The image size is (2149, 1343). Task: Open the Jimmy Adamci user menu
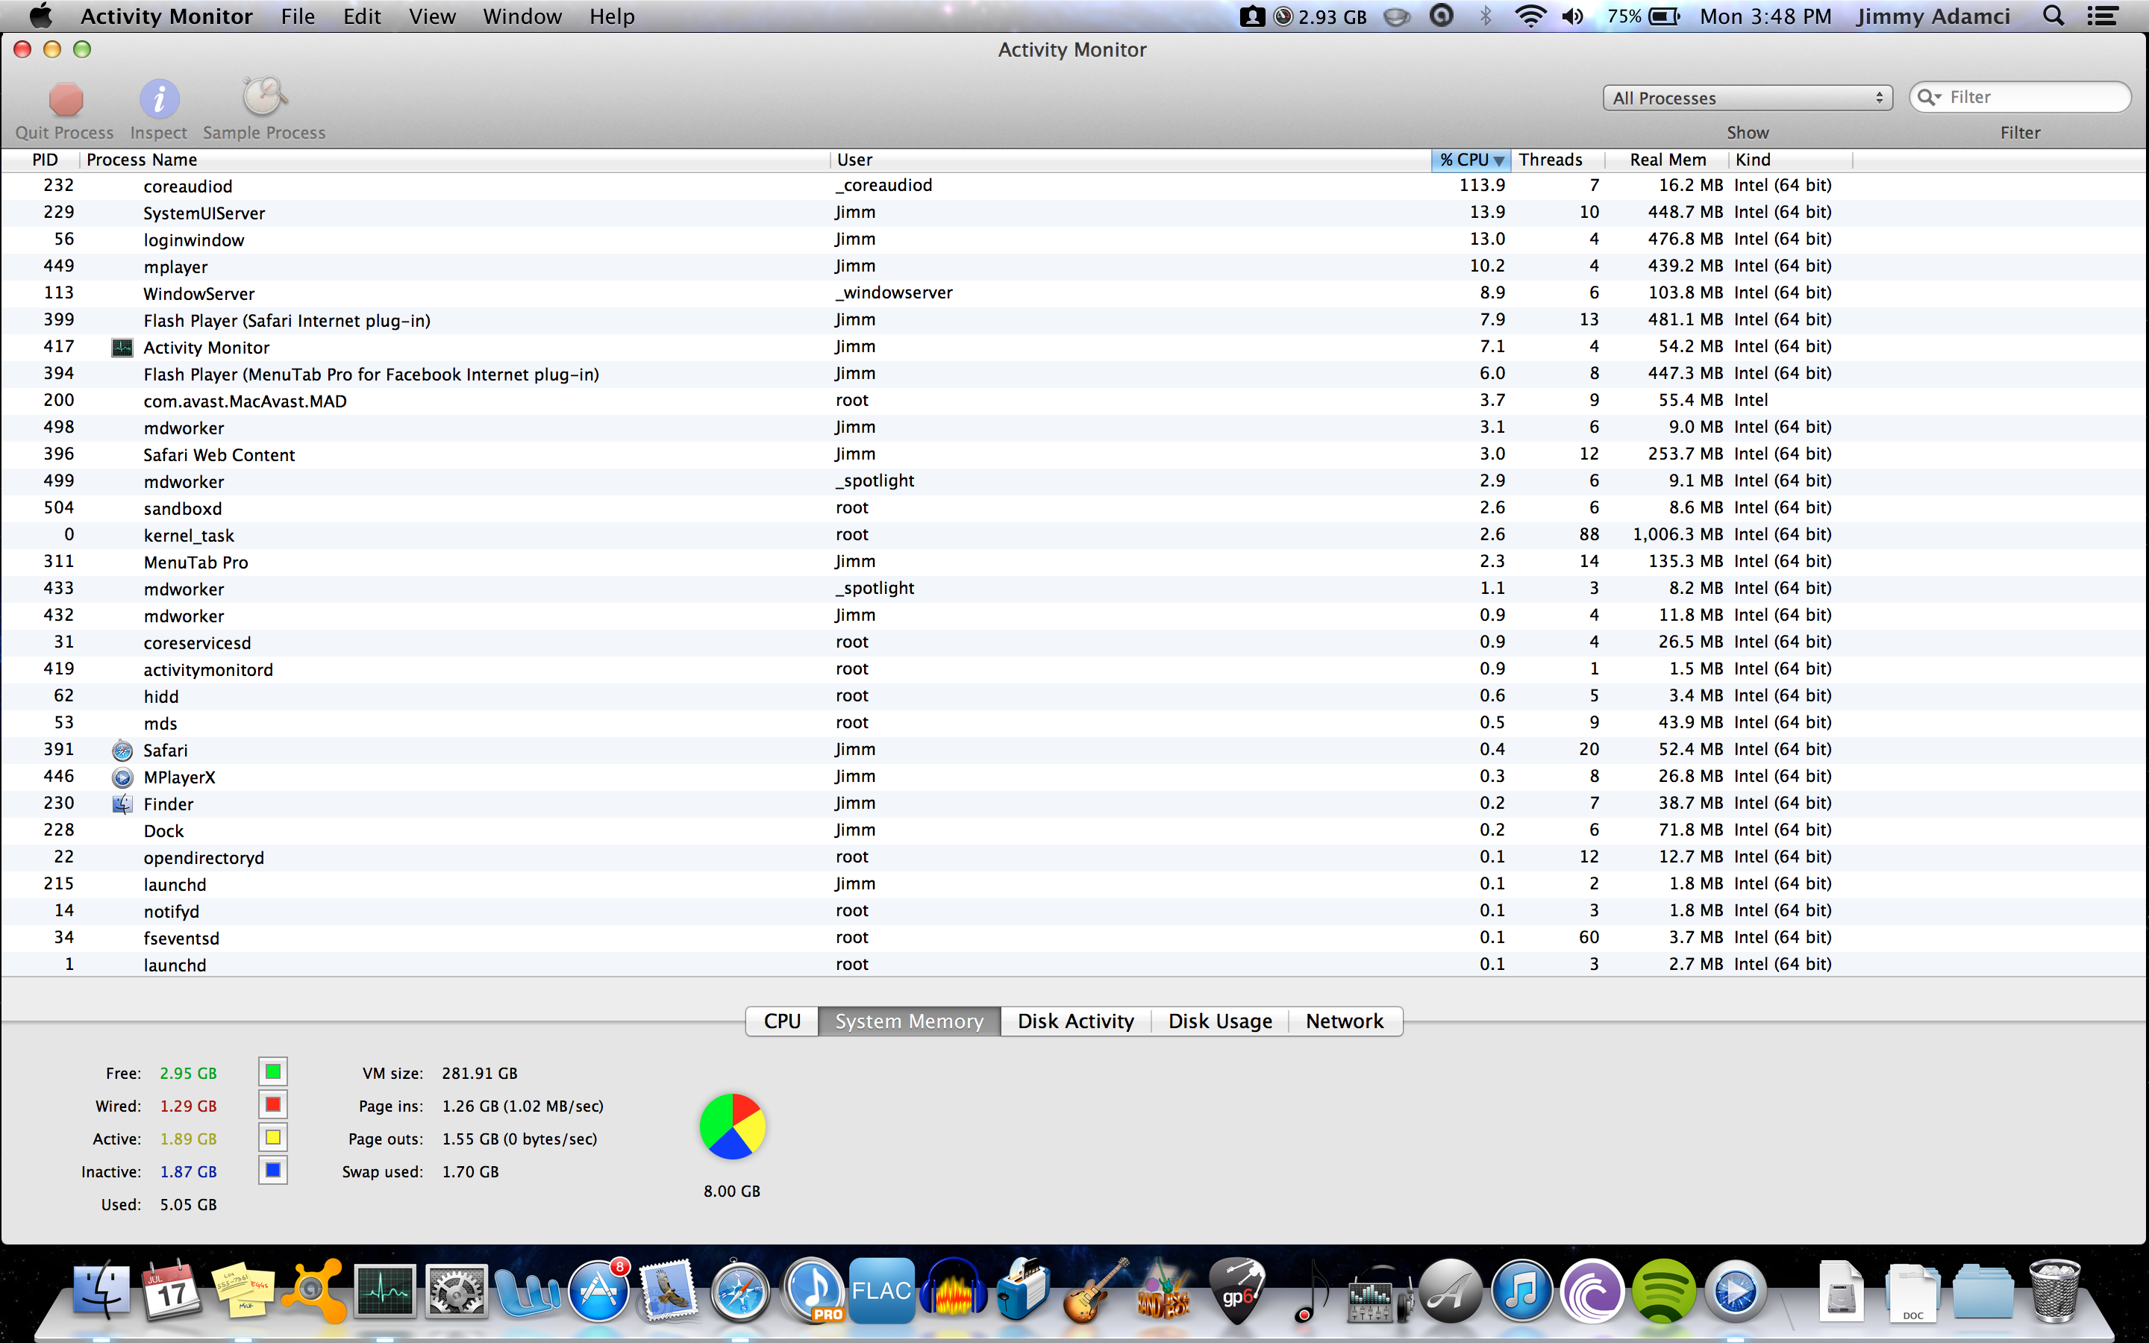tap(1933, 16)
